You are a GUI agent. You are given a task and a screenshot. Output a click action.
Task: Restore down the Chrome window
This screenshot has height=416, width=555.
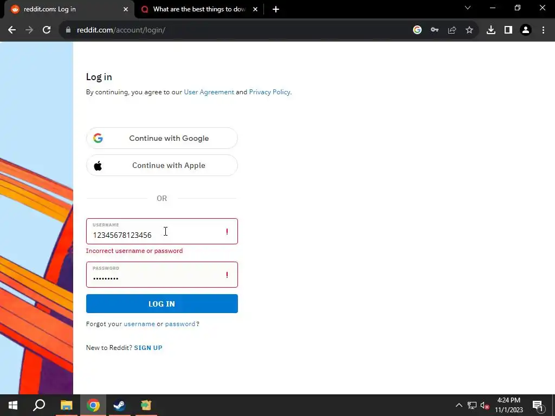518,8
